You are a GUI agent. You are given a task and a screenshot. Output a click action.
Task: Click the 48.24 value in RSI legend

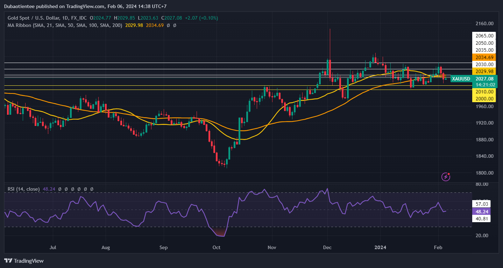[49, 189]
